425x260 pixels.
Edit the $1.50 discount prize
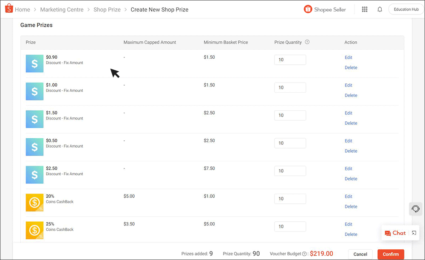[348, 113]
